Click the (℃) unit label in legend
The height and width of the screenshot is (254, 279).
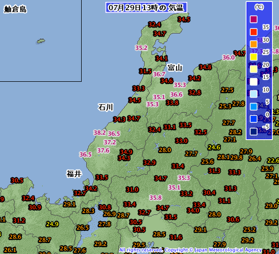[x=259, y=7]
